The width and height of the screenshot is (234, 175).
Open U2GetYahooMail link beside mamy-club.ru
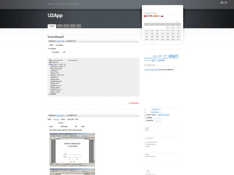(x=164, y=115)
